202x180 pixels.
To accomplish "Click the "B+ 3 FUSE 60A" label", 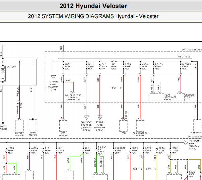I will click(x=48, y=150).
